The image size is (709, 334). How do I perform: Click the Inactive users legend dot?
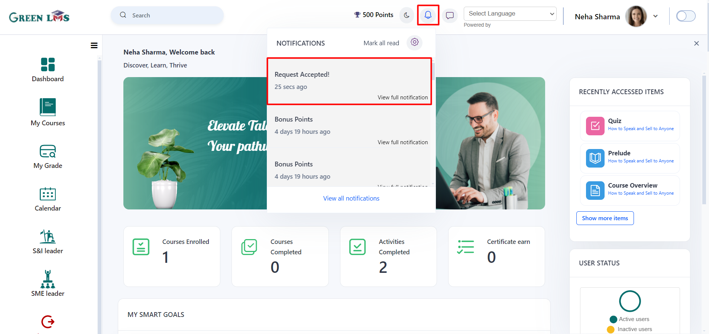[x=611, y=329]
